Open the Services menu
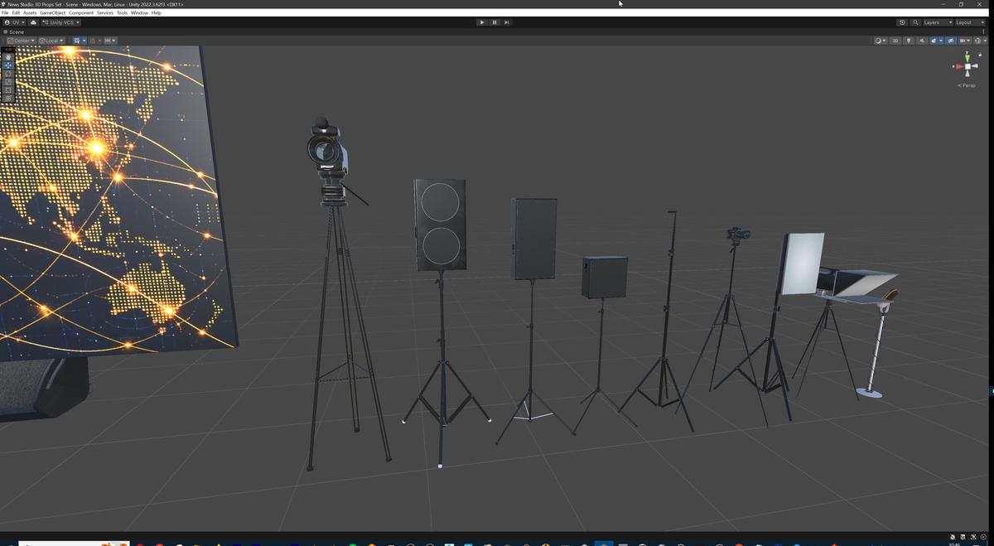This screenshot has width=994, height=546. (x=105, y=12)
